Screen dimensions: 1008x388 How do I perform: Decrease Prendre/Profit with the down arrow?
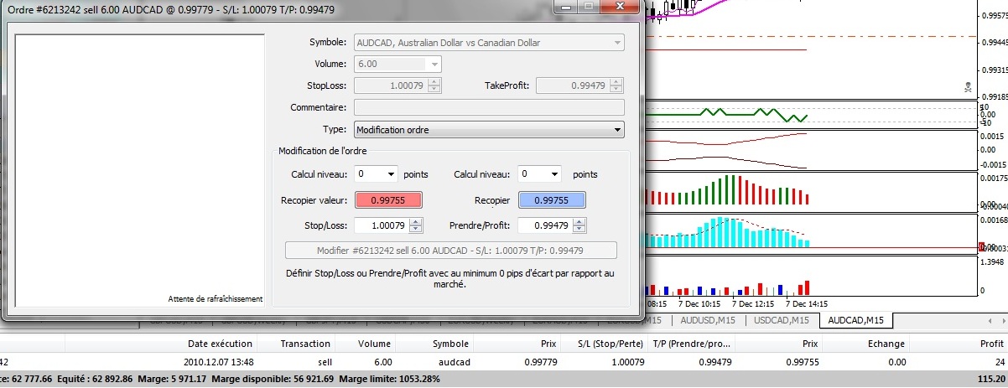(x=579, y=229)
